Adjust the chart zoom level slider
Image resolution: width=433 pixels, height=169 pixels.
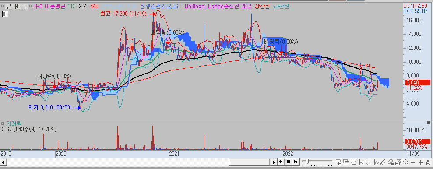tap(308, 162)
